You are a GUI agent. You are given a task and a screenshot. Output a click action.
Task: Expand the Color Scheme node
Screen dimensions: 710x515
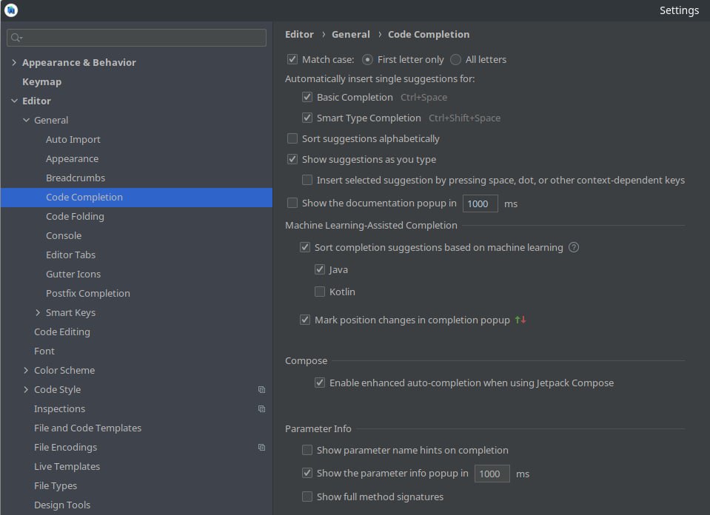[26, 370]
